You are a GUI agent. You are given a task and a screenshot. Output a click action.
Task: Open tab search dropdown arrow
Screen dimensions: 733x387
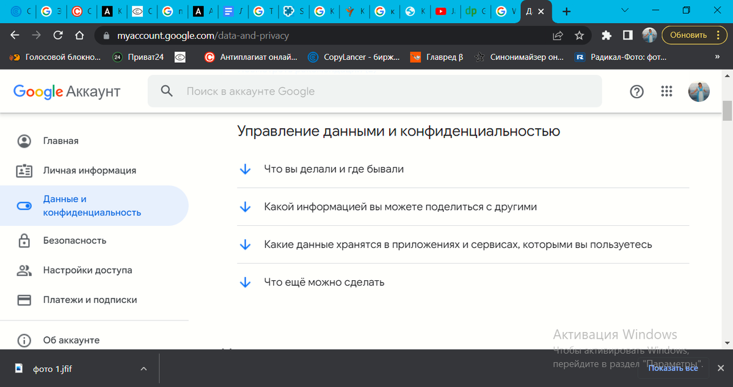point(625,10)
